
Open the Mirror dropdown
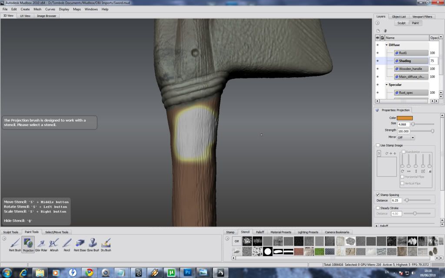[406, 137]
